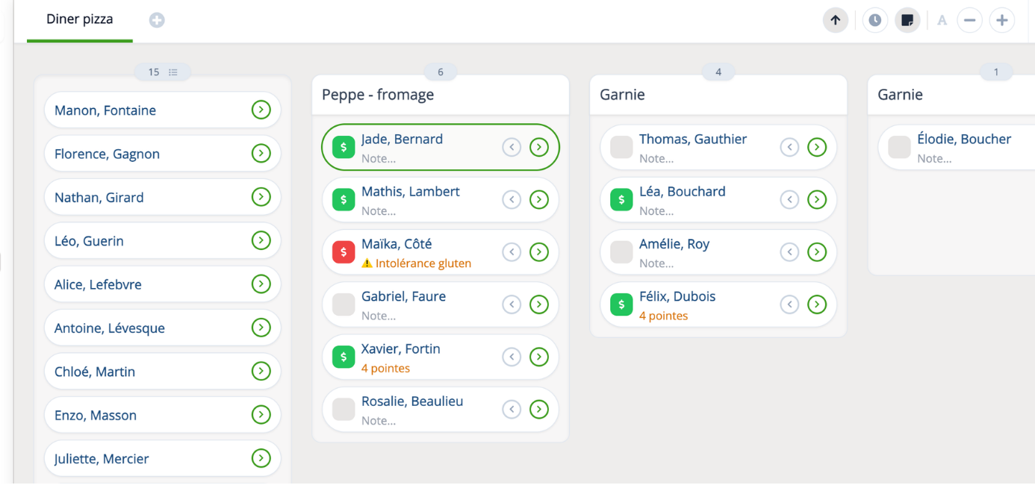The width and height of the screenshot is (1035, 485).
Task: Advance Léa, Bouchard with right chevron
Action: pos(817,199)
